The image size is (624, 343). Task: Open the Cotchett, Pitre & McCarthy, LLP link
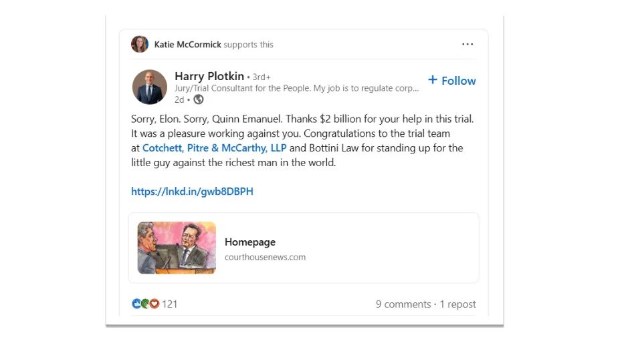(x=214, y=148)
